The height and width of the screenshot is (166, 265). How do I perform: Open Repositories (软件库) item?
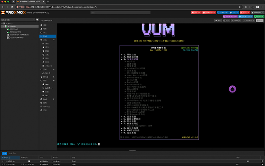click(x=48, y=73)
